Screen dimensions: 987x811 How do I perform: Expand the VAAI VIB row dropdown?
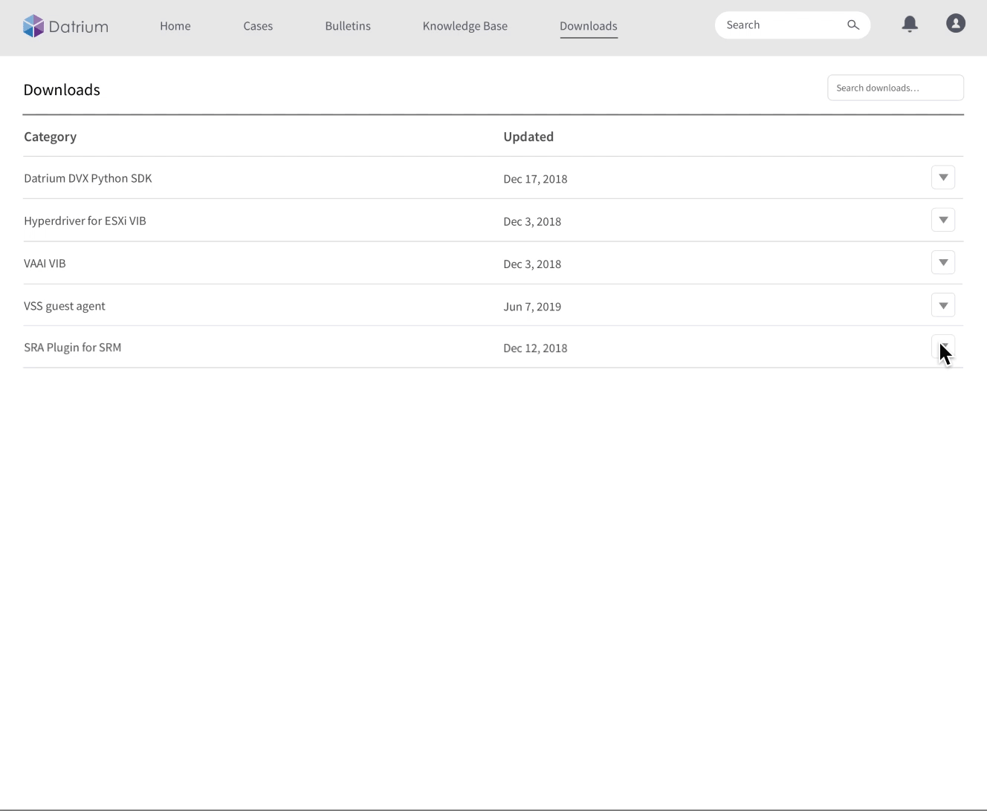pos(943,262)
